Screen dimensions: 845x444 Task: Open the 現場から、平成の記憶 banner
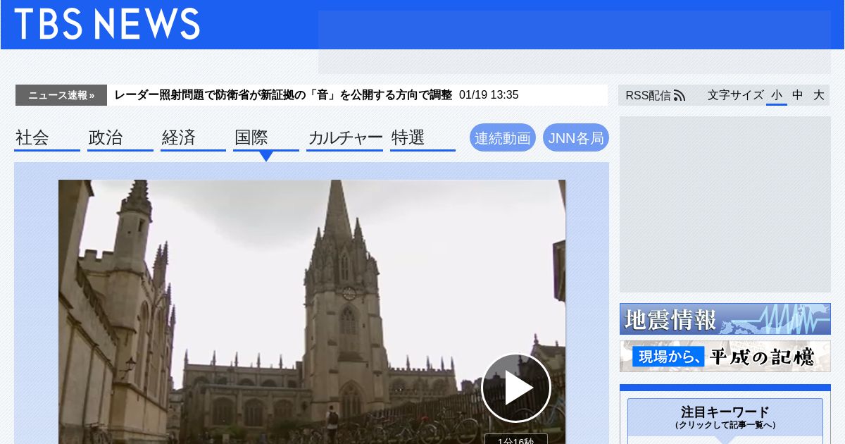pos(725,356)
